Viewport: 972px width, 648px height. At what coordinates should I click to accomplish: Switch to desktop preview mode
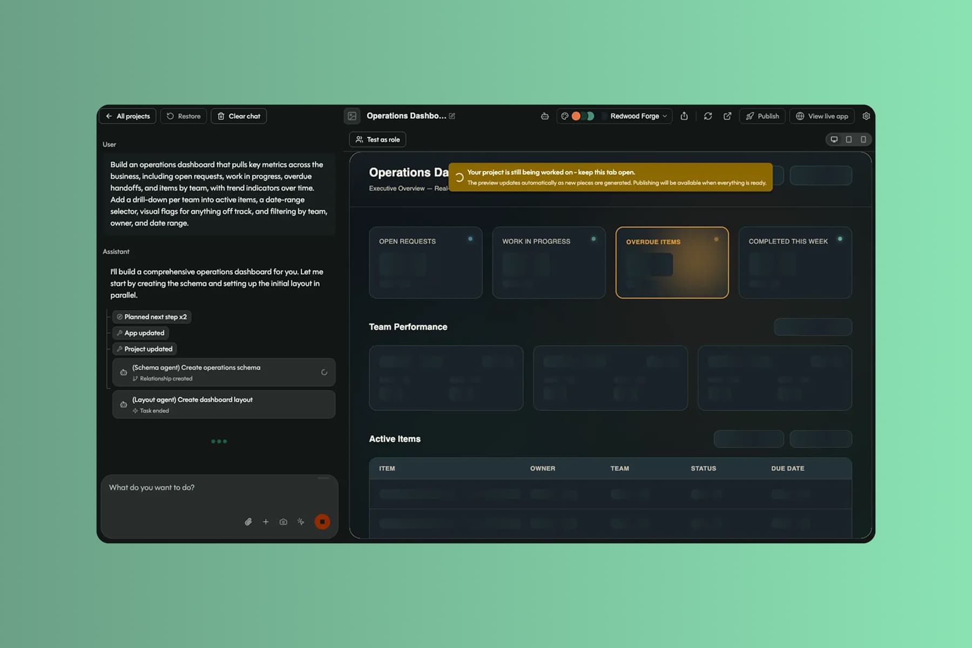click(x=834, y=139)
